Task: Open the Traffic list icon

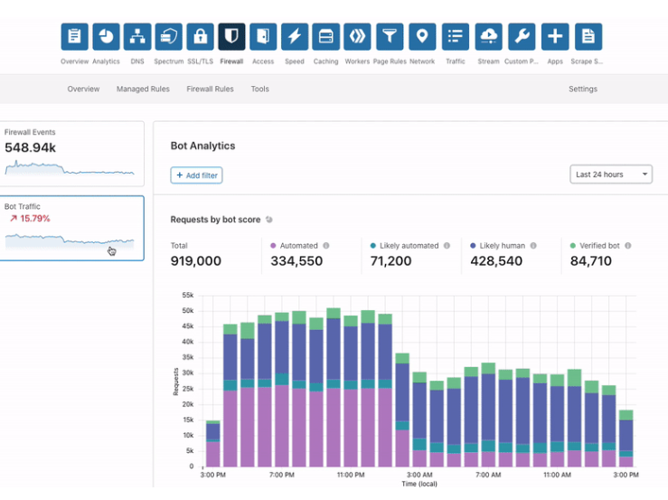Action: point(456,37)
